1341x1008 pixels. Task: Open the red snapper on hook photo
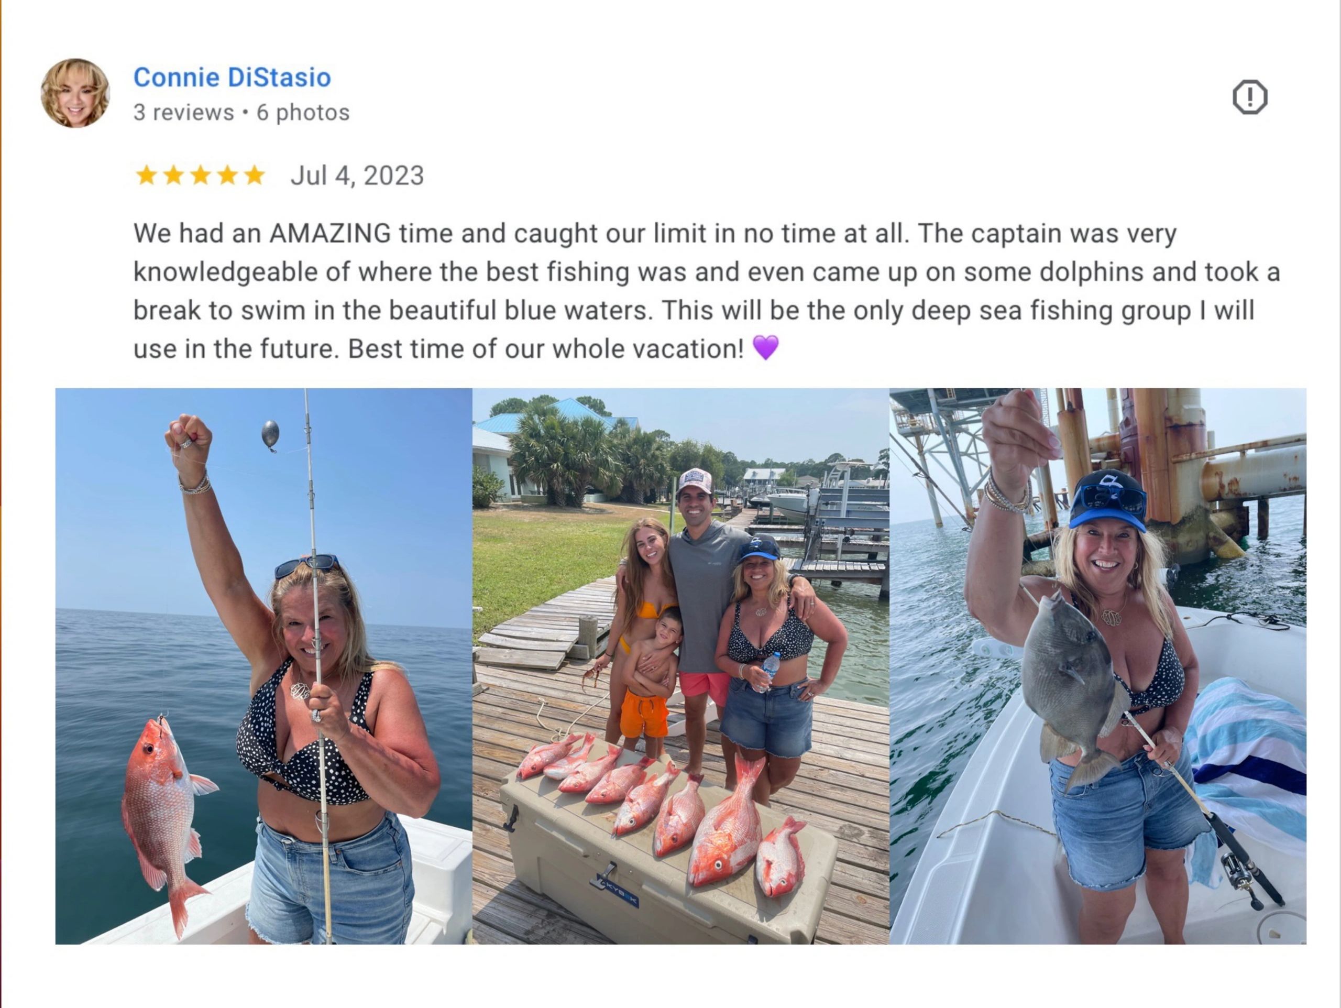(x=263, y=666)
